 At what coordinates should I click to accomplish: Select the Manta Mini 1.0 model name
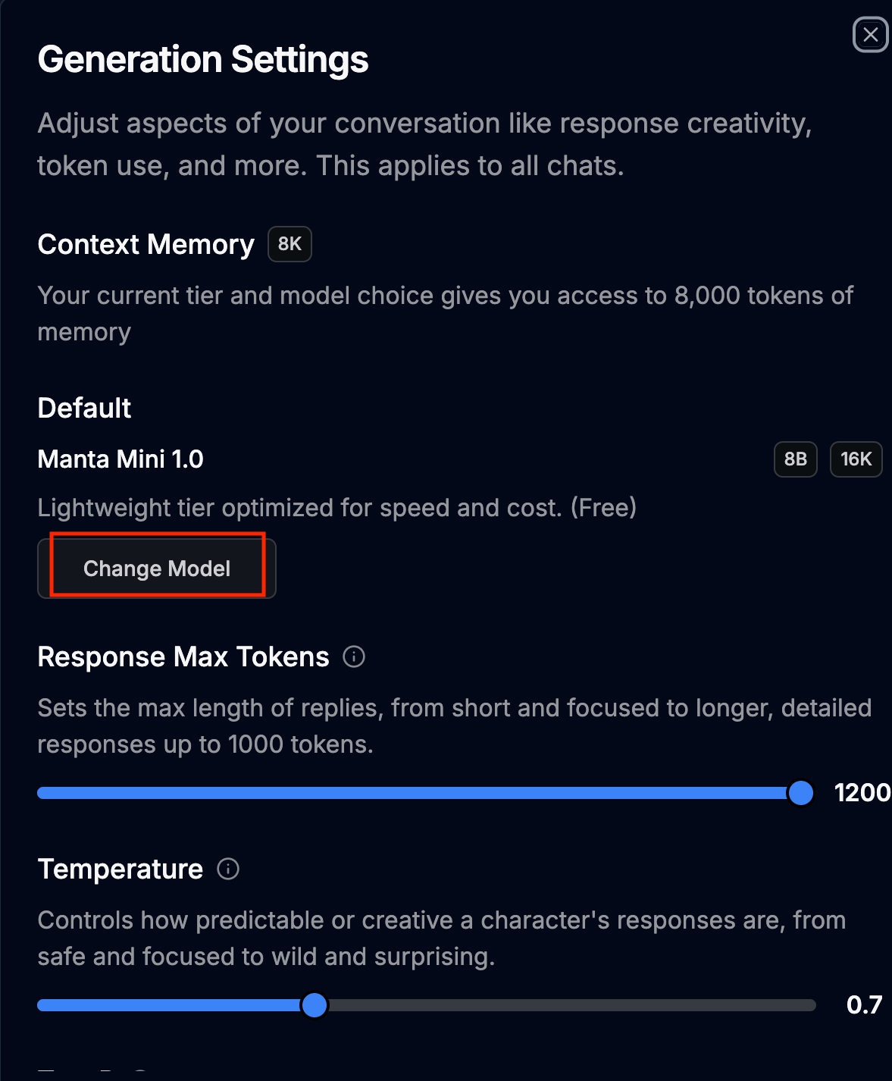(x=120, y=459)
